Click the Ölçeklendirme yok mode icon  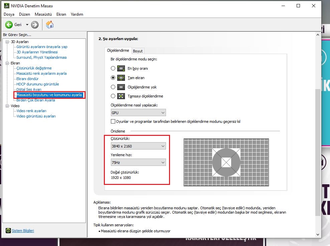121,87
